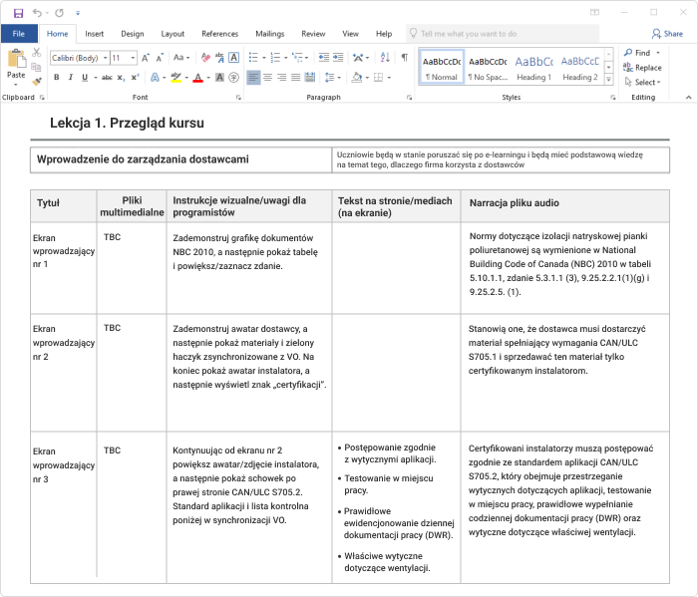Toggle bold formatting
The image size is (698, 597).
[57, 78]
